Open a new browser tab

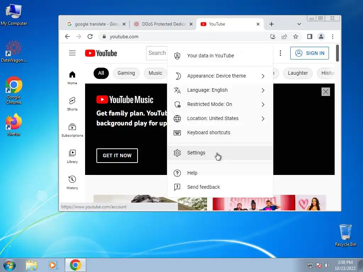point(272,24)
